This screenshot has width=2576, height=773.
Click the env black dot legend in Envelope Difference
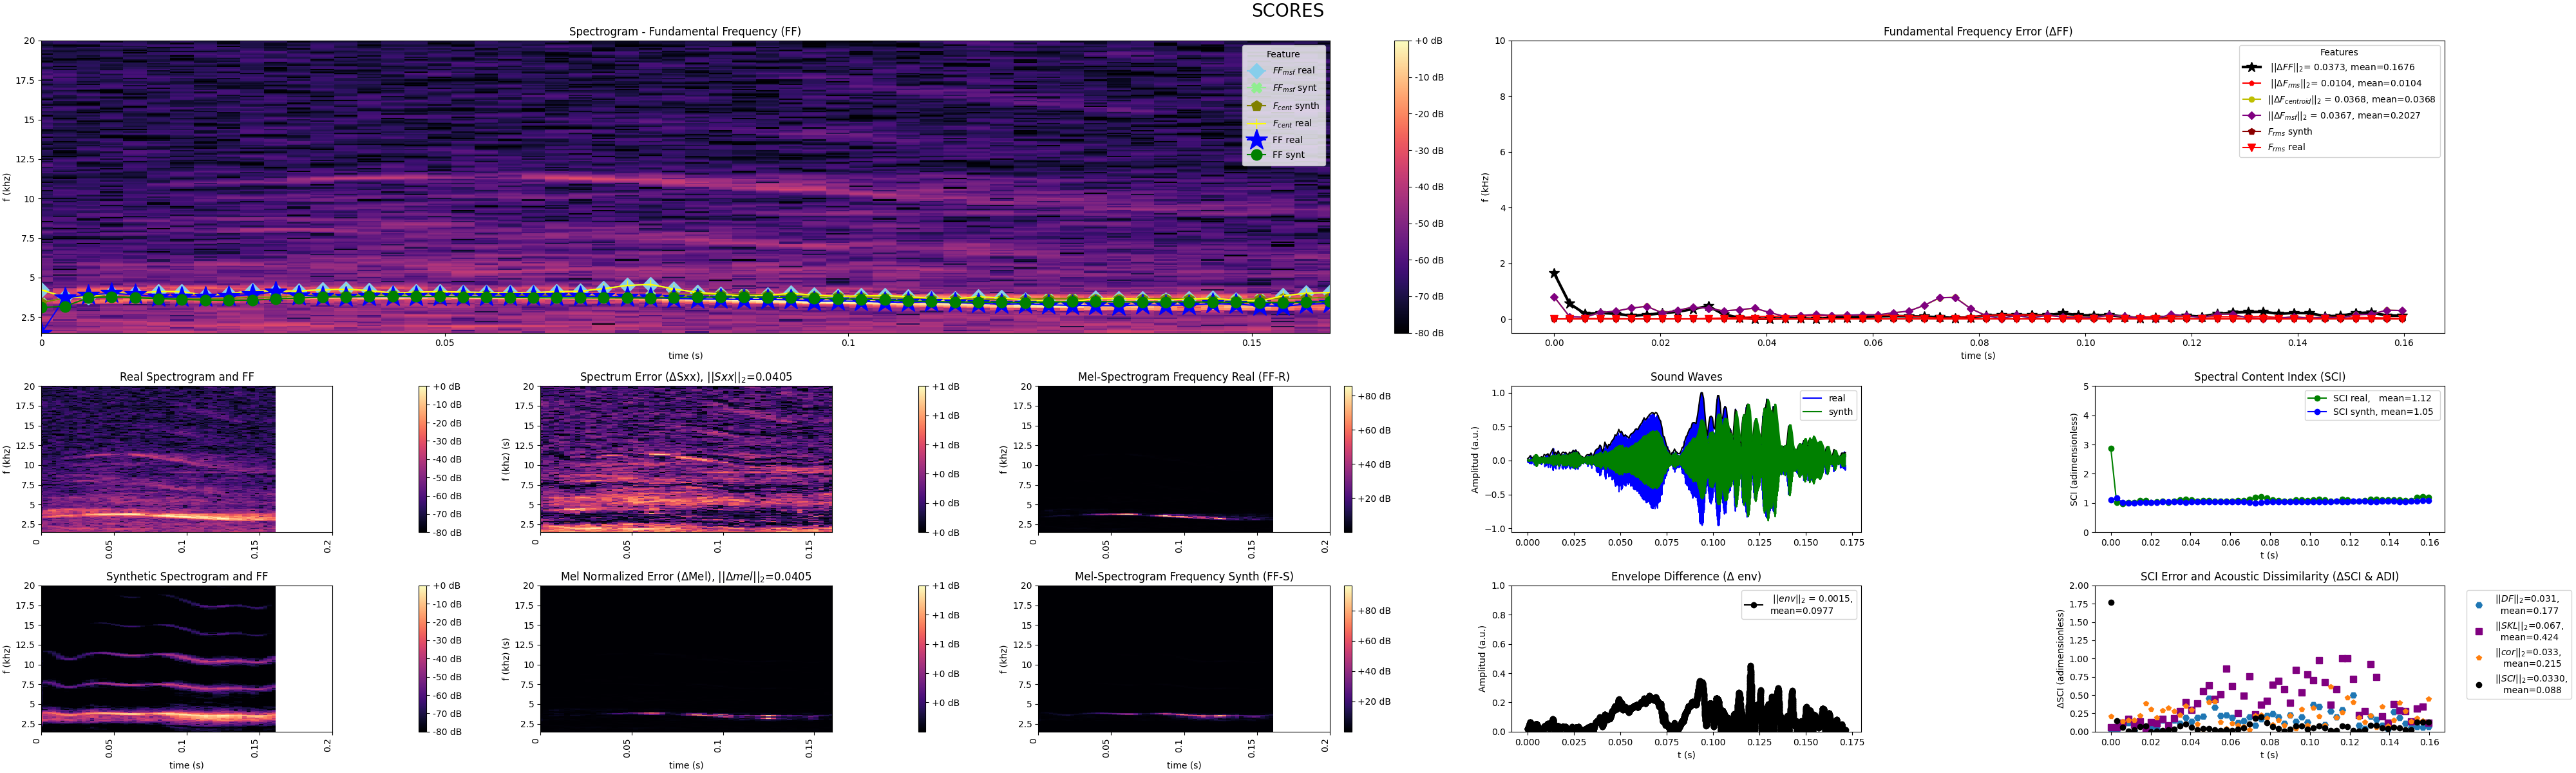(x=1754, y=605)
